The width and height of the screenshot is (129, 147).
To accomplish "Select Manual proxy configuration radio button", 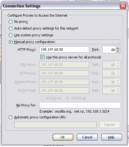I will (10, 42).
